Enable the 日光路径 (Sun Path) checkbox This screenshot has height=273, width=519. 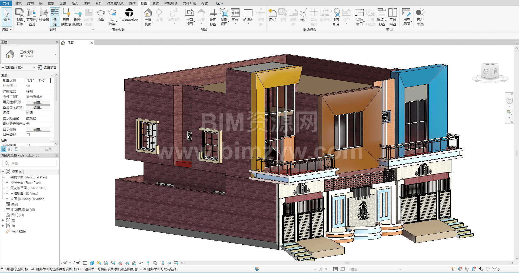pyautogui.click(x=28, y=135)
